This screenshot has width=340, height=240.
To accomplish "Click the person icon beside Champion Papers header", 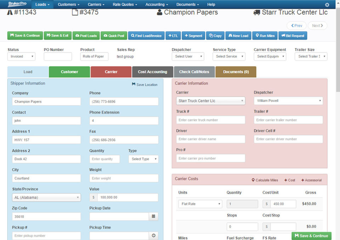I will point(159,12).
